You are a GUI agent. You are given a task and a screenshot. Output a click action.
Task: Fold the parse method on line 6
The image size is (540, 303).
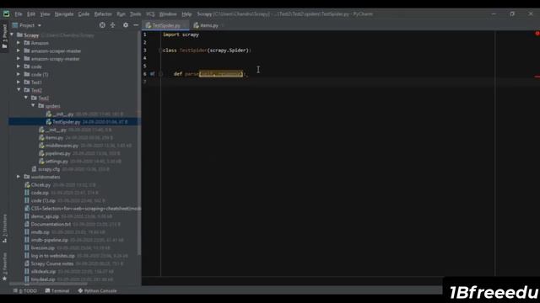(x=160, y=74)
